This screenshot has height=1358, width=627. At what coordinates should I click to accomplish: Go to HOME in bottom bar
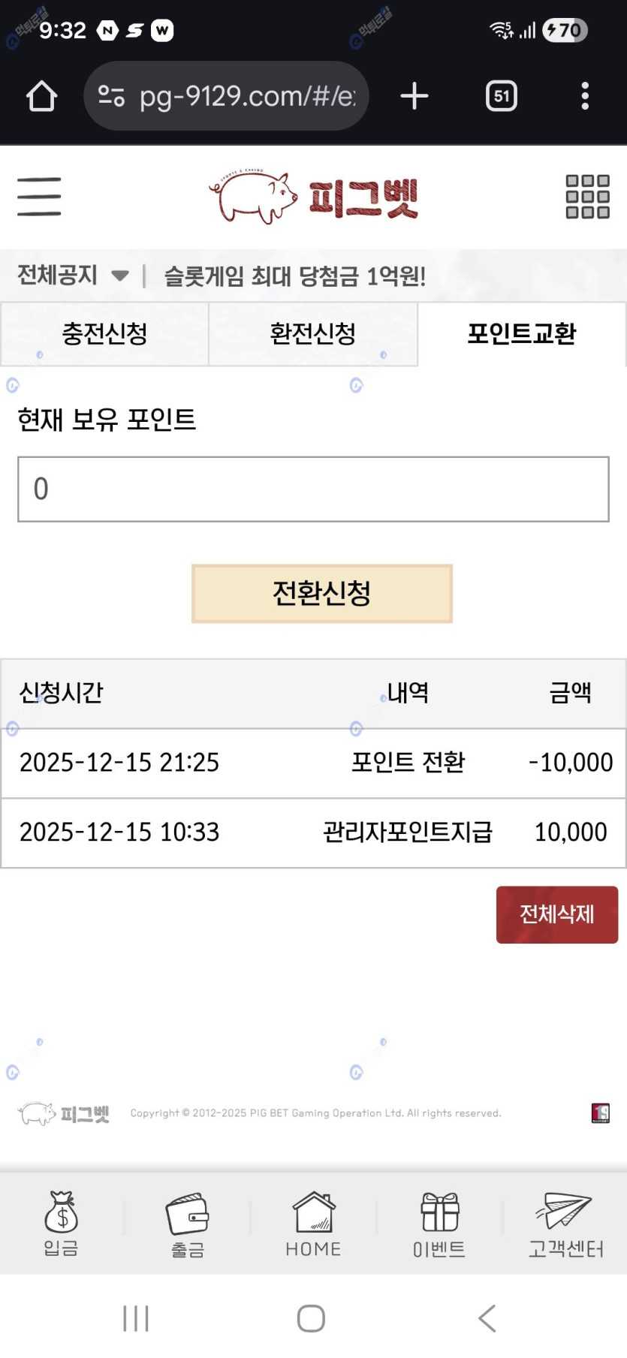(313, 1224)
